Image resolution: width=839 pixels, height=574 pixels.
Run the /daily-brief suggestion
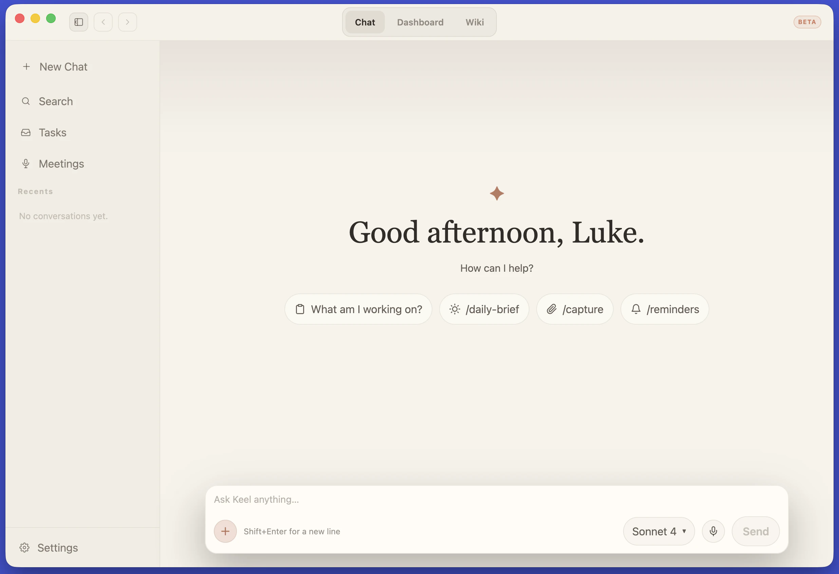point(484,309)
